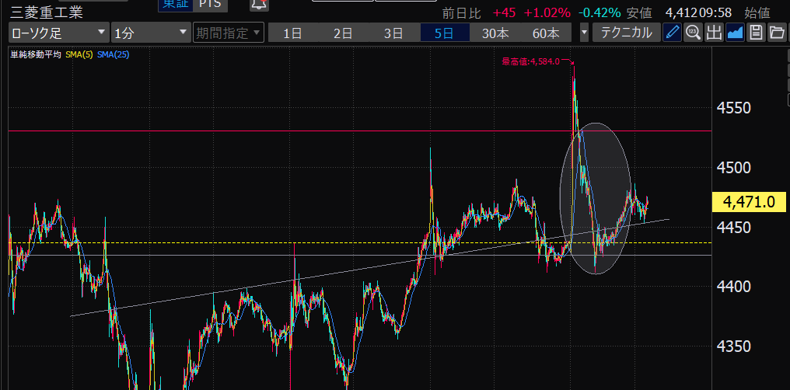Open the 1分 interval dropdown
This screenshot has width=790, height=390.
pos(149,33)
